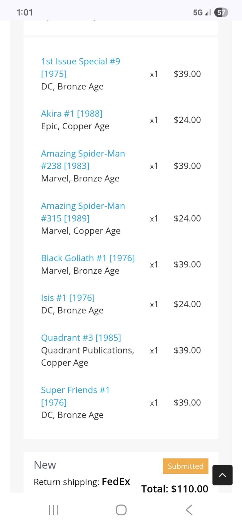The image size is (242, 525).
Task: Open Akira #1 [1988] comic link
Action: point(72,114)
